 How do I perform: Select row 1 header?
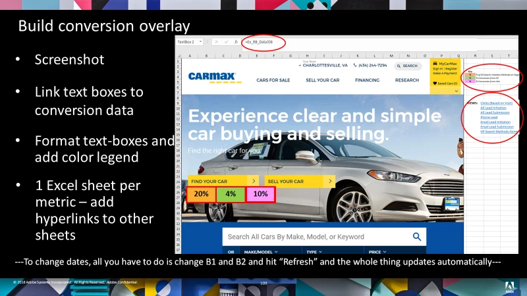[178, 61]
